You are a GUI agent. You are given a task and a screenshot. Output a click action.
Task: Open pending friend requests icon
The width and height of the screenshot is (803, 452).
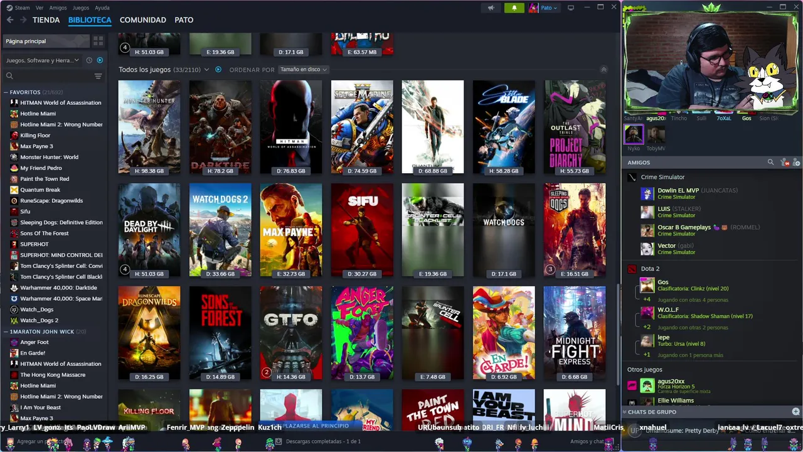pyautogui.click(x=784, y=162)
